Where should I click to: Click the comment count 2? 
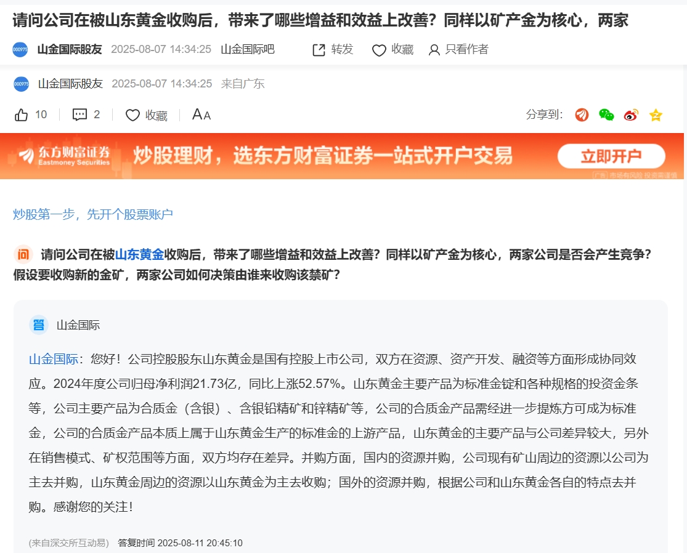[97, 115]
